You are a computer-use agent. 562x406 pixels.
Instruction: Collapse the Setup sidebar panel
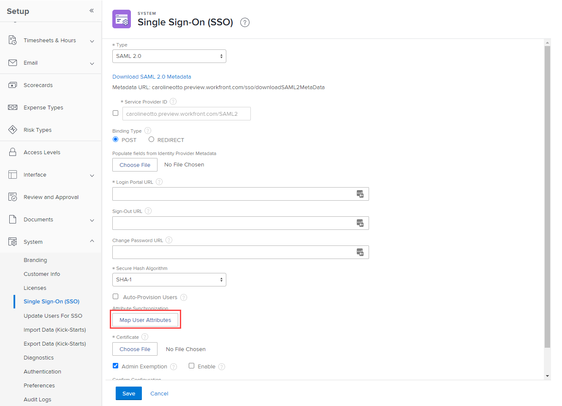coord(92,11)
